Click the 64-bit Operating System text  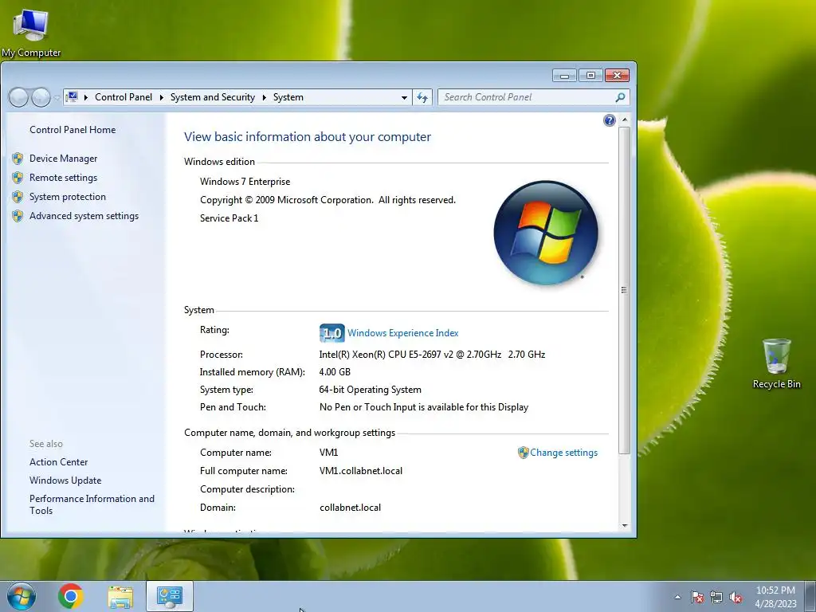pos(370,390)
